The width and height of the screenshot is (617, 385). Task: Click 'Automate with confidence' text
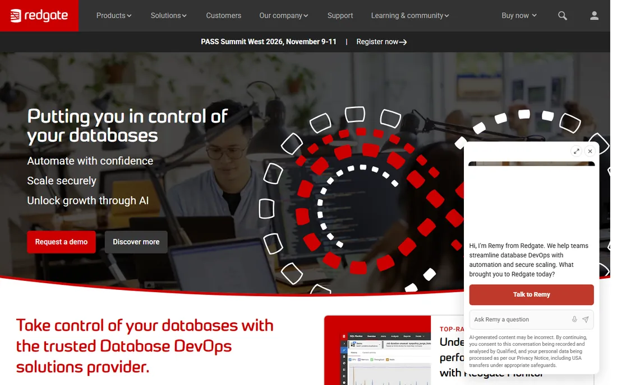tap(90, 161)
